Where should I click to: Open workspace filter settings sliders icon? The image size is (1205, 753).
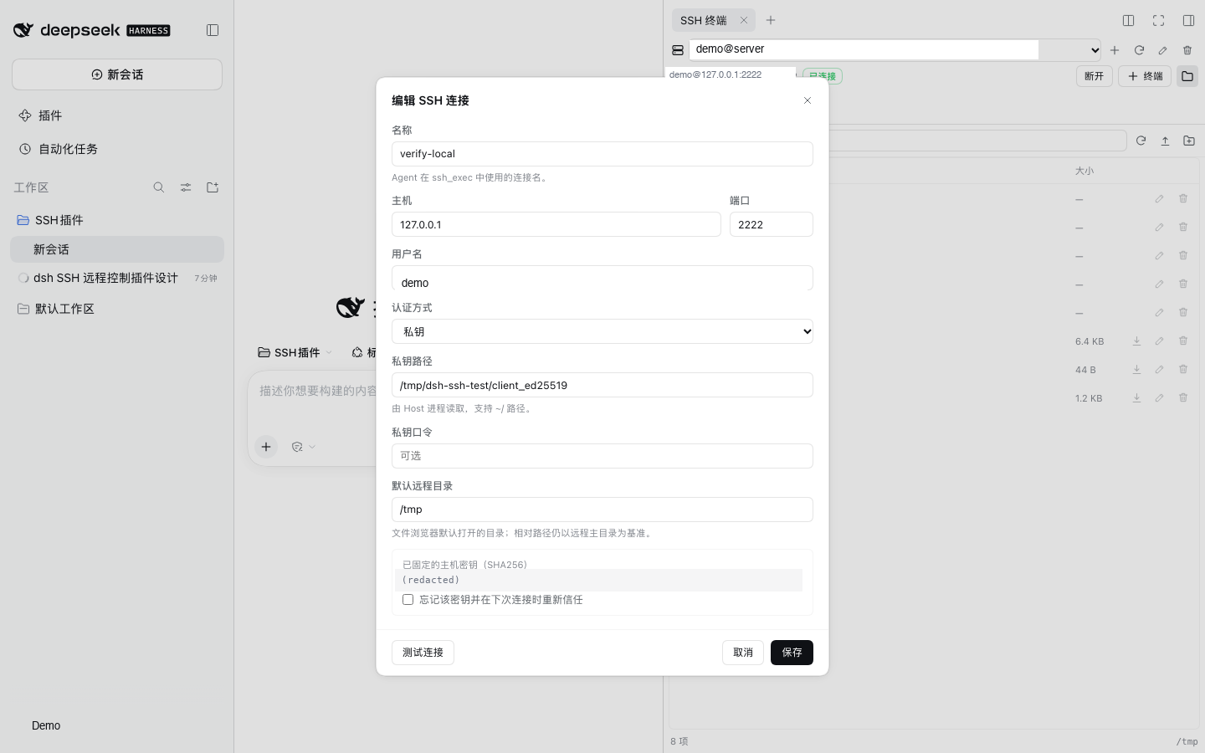186,187
